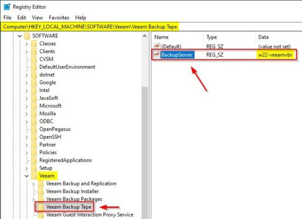Open the View menu
Screen dimensions: 302x219
point(37,18)
